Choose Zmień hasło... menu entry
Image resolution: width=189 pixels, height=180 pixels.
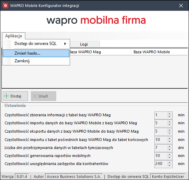tap(36, 53)
